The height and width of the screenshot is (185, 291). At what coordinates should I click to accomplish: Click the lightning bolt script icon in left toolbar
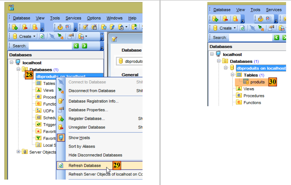(x=112, y=27)
